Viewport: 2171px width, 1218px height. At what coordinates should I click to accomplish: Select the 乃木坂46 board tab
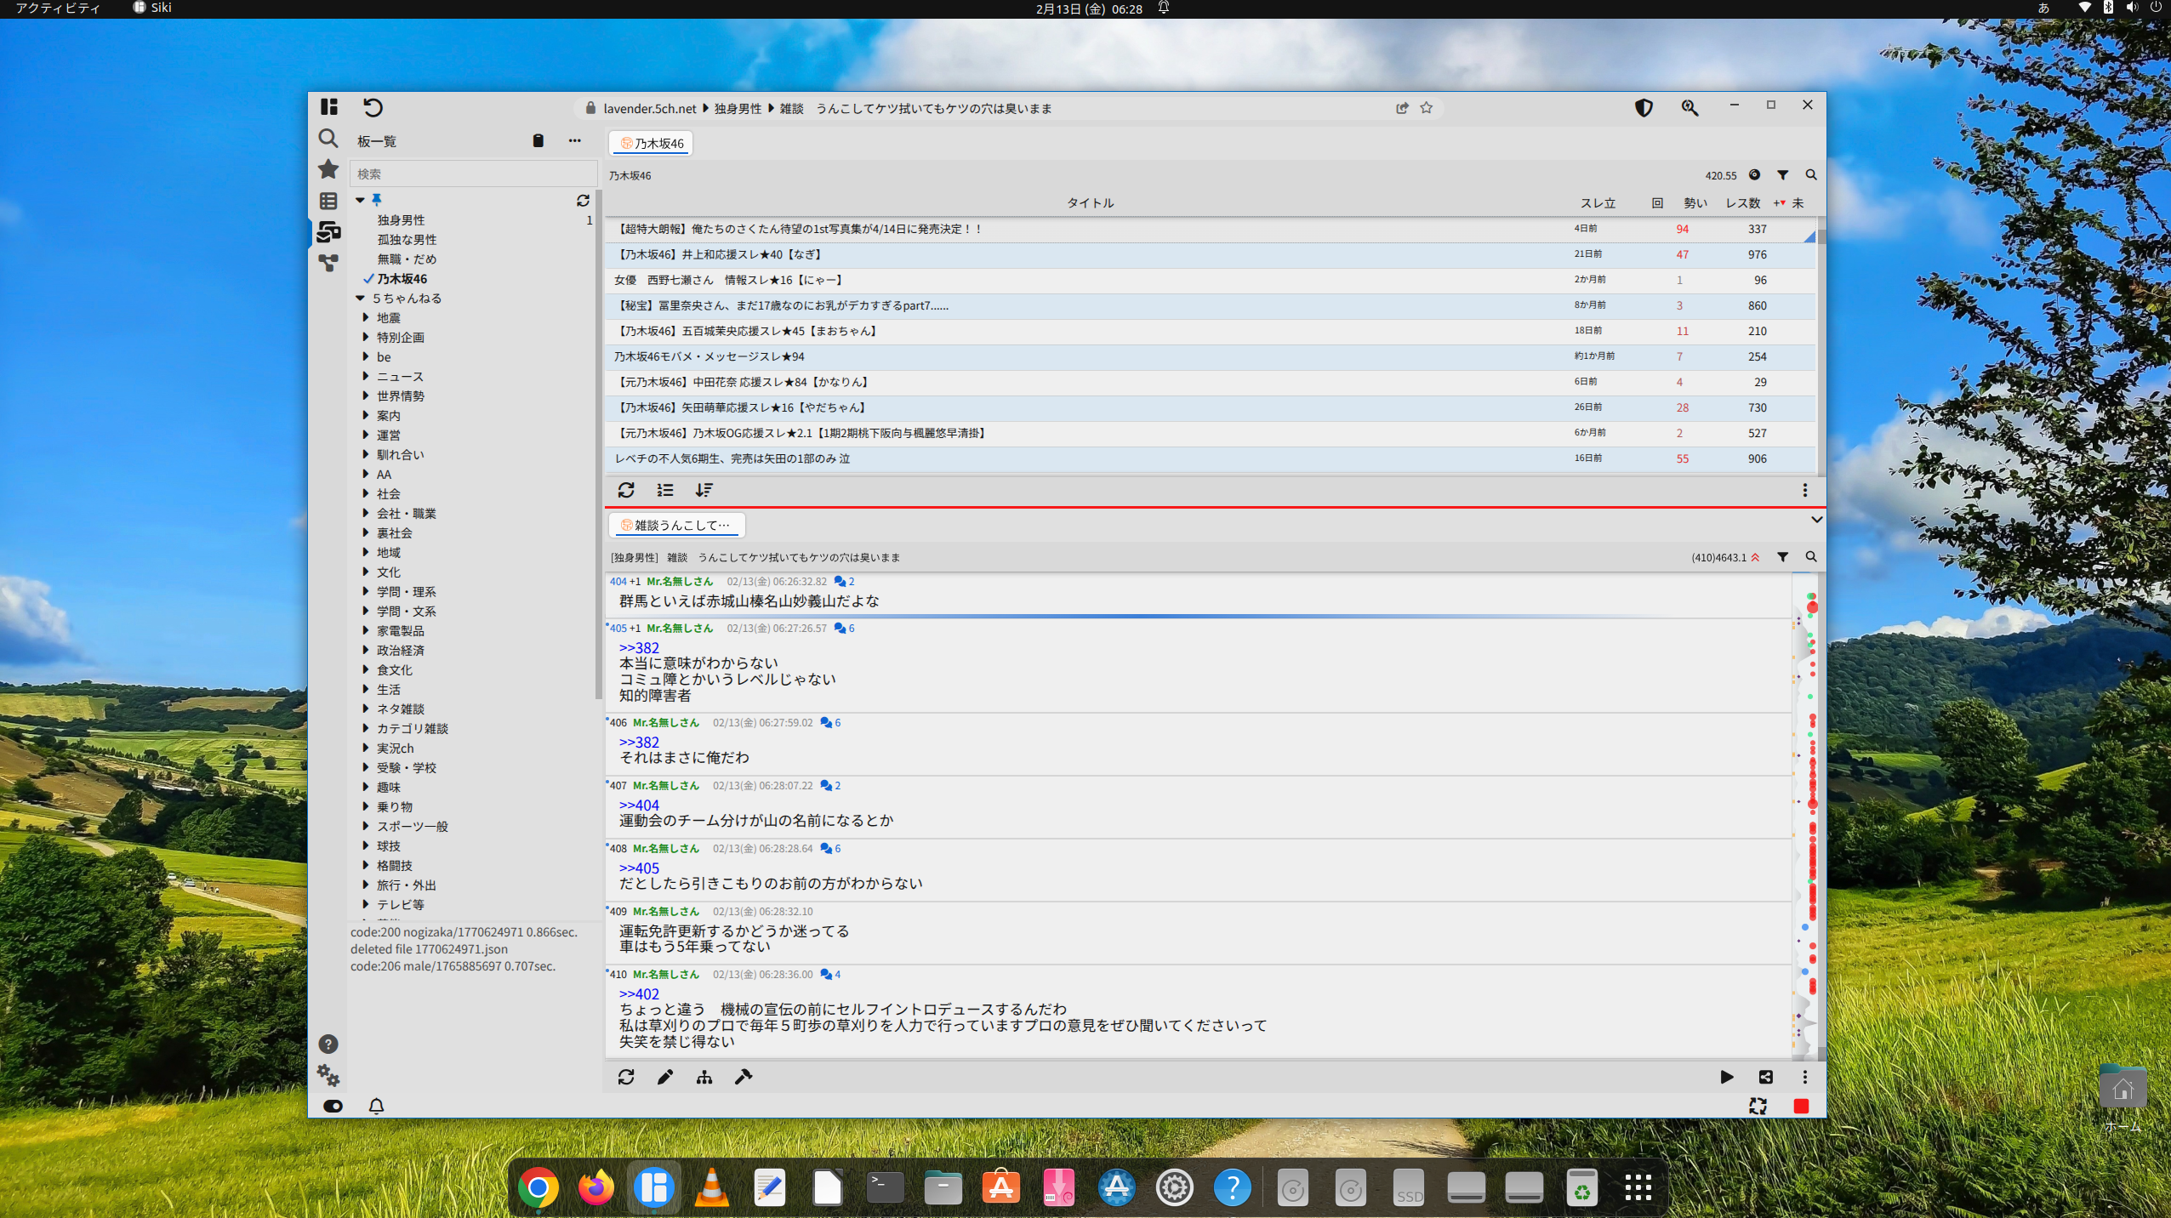pos(652,143)
